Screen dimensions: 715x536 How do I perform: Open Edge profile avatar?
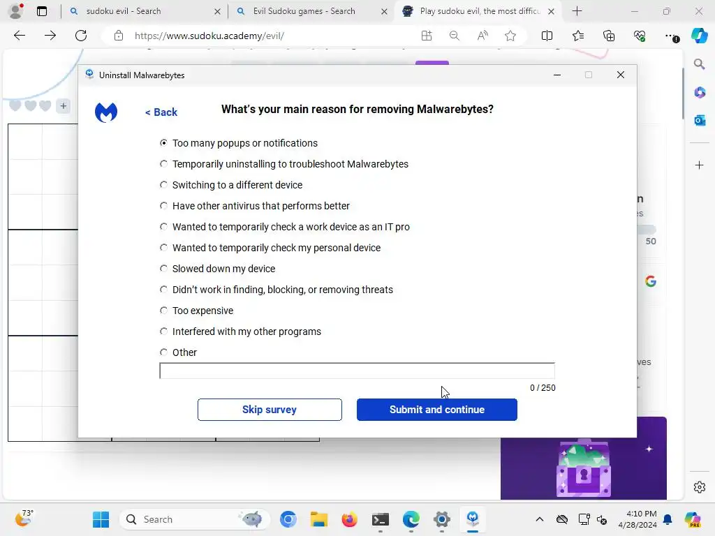17,11
